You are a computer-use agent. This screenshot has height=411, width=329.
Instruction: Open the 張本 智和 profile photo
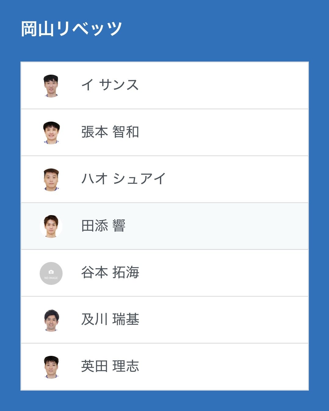click(x=51, y=133)
